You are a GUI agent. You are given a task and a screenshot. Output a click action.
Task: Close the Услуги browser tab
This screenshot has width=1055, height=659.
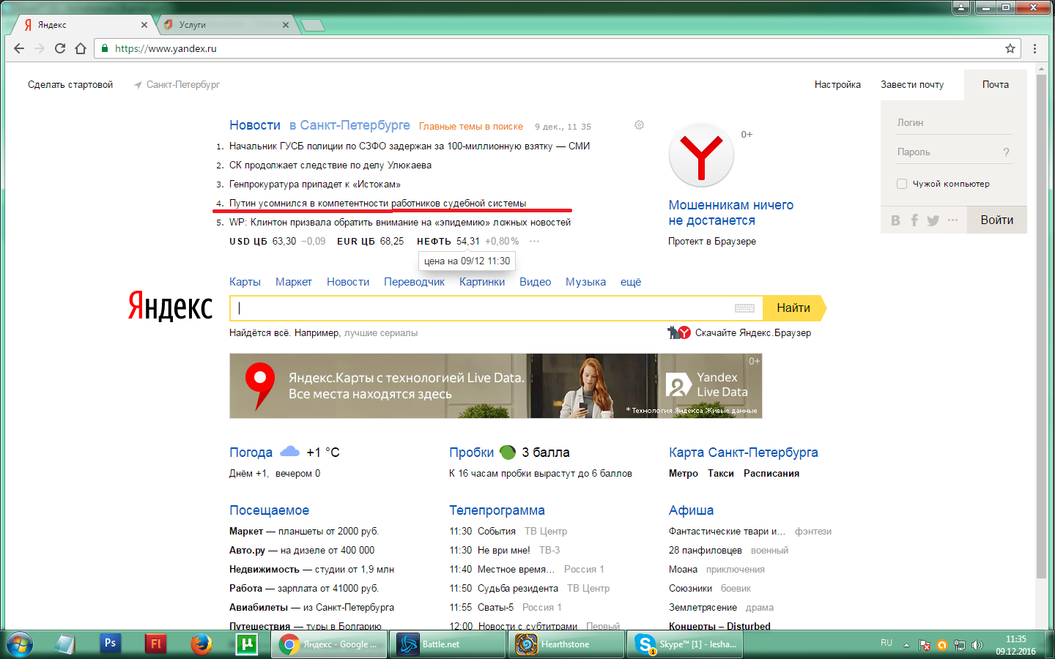coord(286,25)
